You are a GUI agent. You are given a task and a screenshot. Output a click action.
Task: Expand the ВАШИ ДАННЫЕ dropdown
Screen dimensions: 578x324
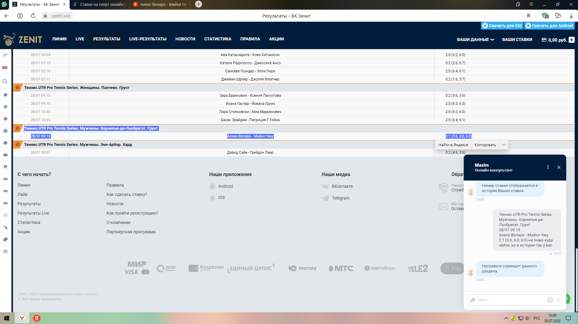point(475,39)
